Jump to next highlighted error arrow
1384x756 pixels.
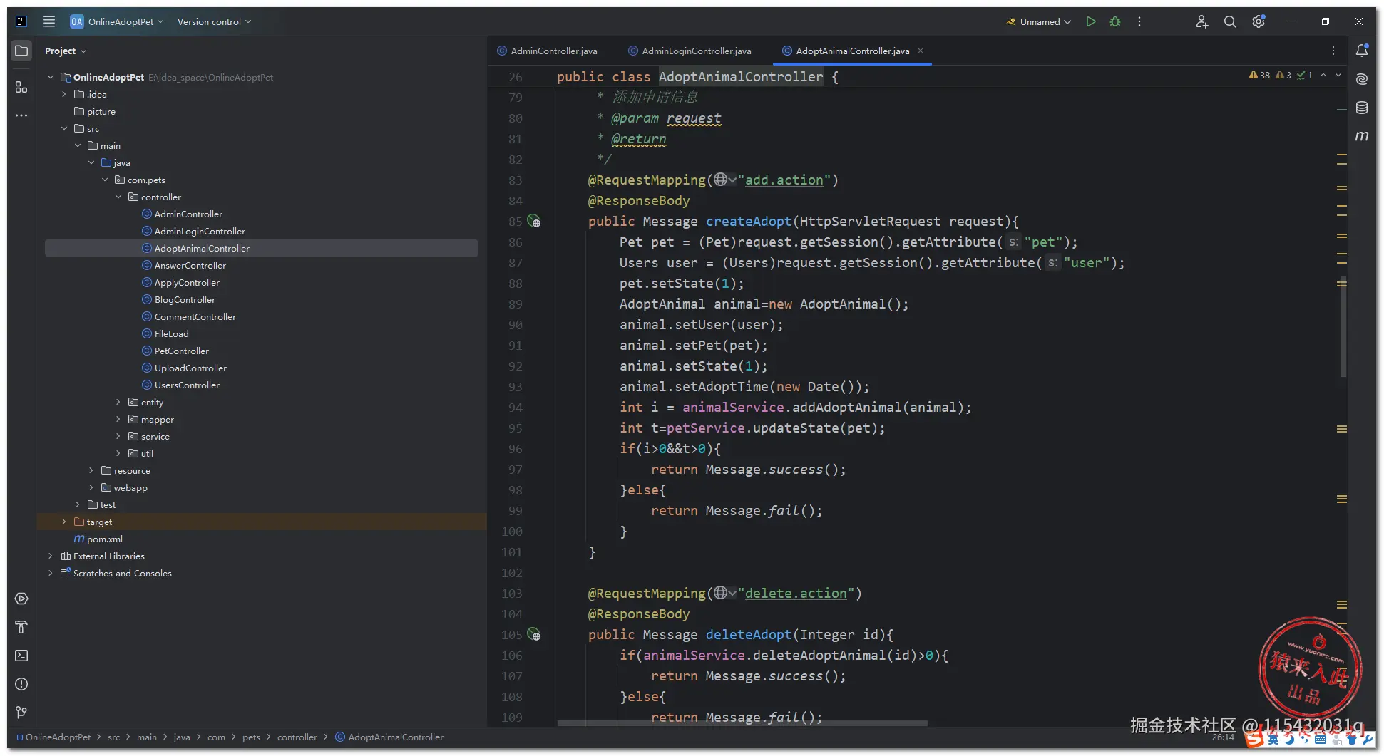[x=1338, y=75]
